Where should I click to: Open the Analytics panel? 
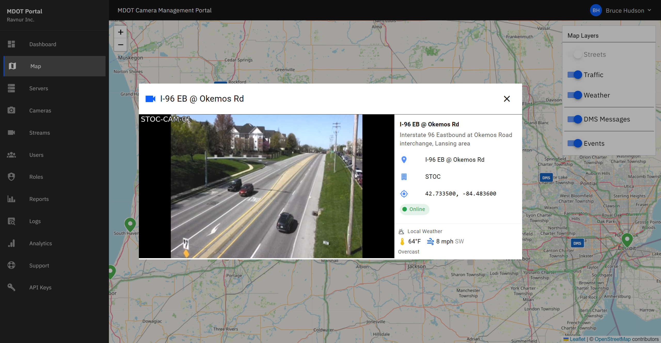pyautogui.click(x=40, y=243)
